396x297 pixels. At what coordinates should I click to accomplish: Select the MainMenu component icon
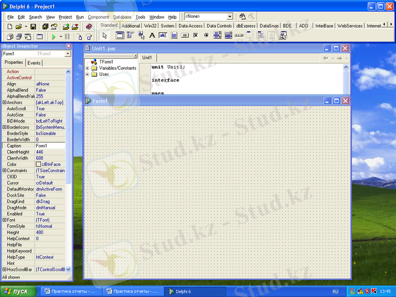click(x=130, y=35)
